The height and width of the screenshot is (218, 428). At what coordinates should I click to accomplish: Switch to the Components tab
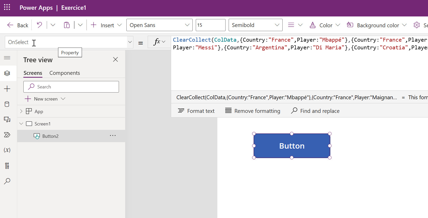click(x=65, y=73)
